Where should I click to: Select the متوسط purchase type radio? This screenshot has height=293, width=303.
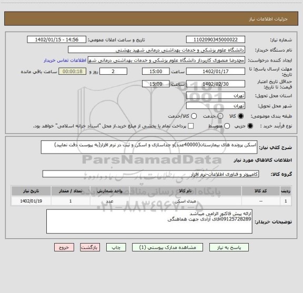pos(227,126)
